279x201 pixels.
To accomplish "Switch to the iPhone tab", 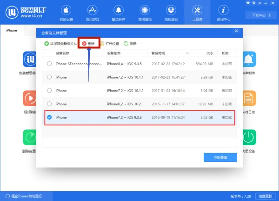I will [x=12, y=30].
